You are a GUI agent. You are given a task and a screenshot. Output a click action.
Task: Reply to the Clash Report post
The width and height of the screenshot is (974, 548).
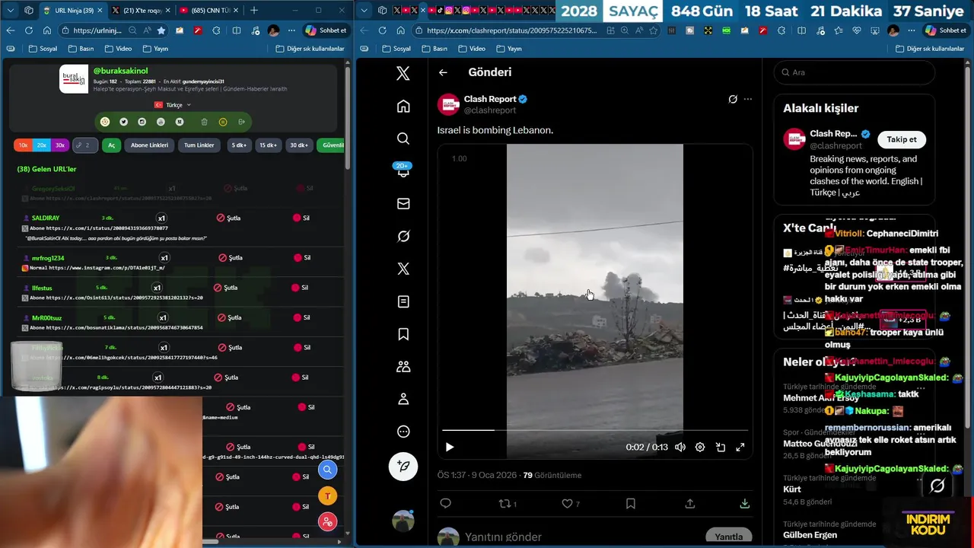click(446, 503)
